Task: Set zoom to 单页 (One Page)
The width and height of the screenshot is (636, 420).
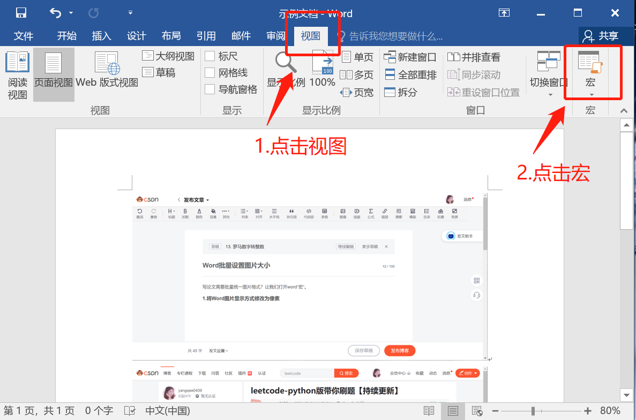Action: [358, 57]
